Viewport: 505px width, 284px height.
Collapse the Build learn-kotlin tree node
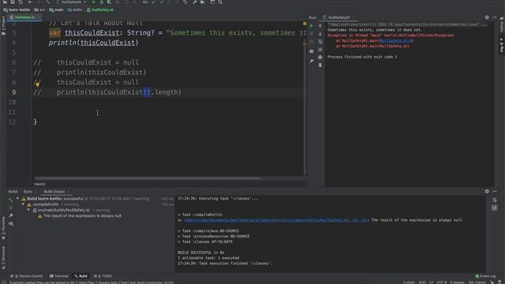tap(17, 199)
